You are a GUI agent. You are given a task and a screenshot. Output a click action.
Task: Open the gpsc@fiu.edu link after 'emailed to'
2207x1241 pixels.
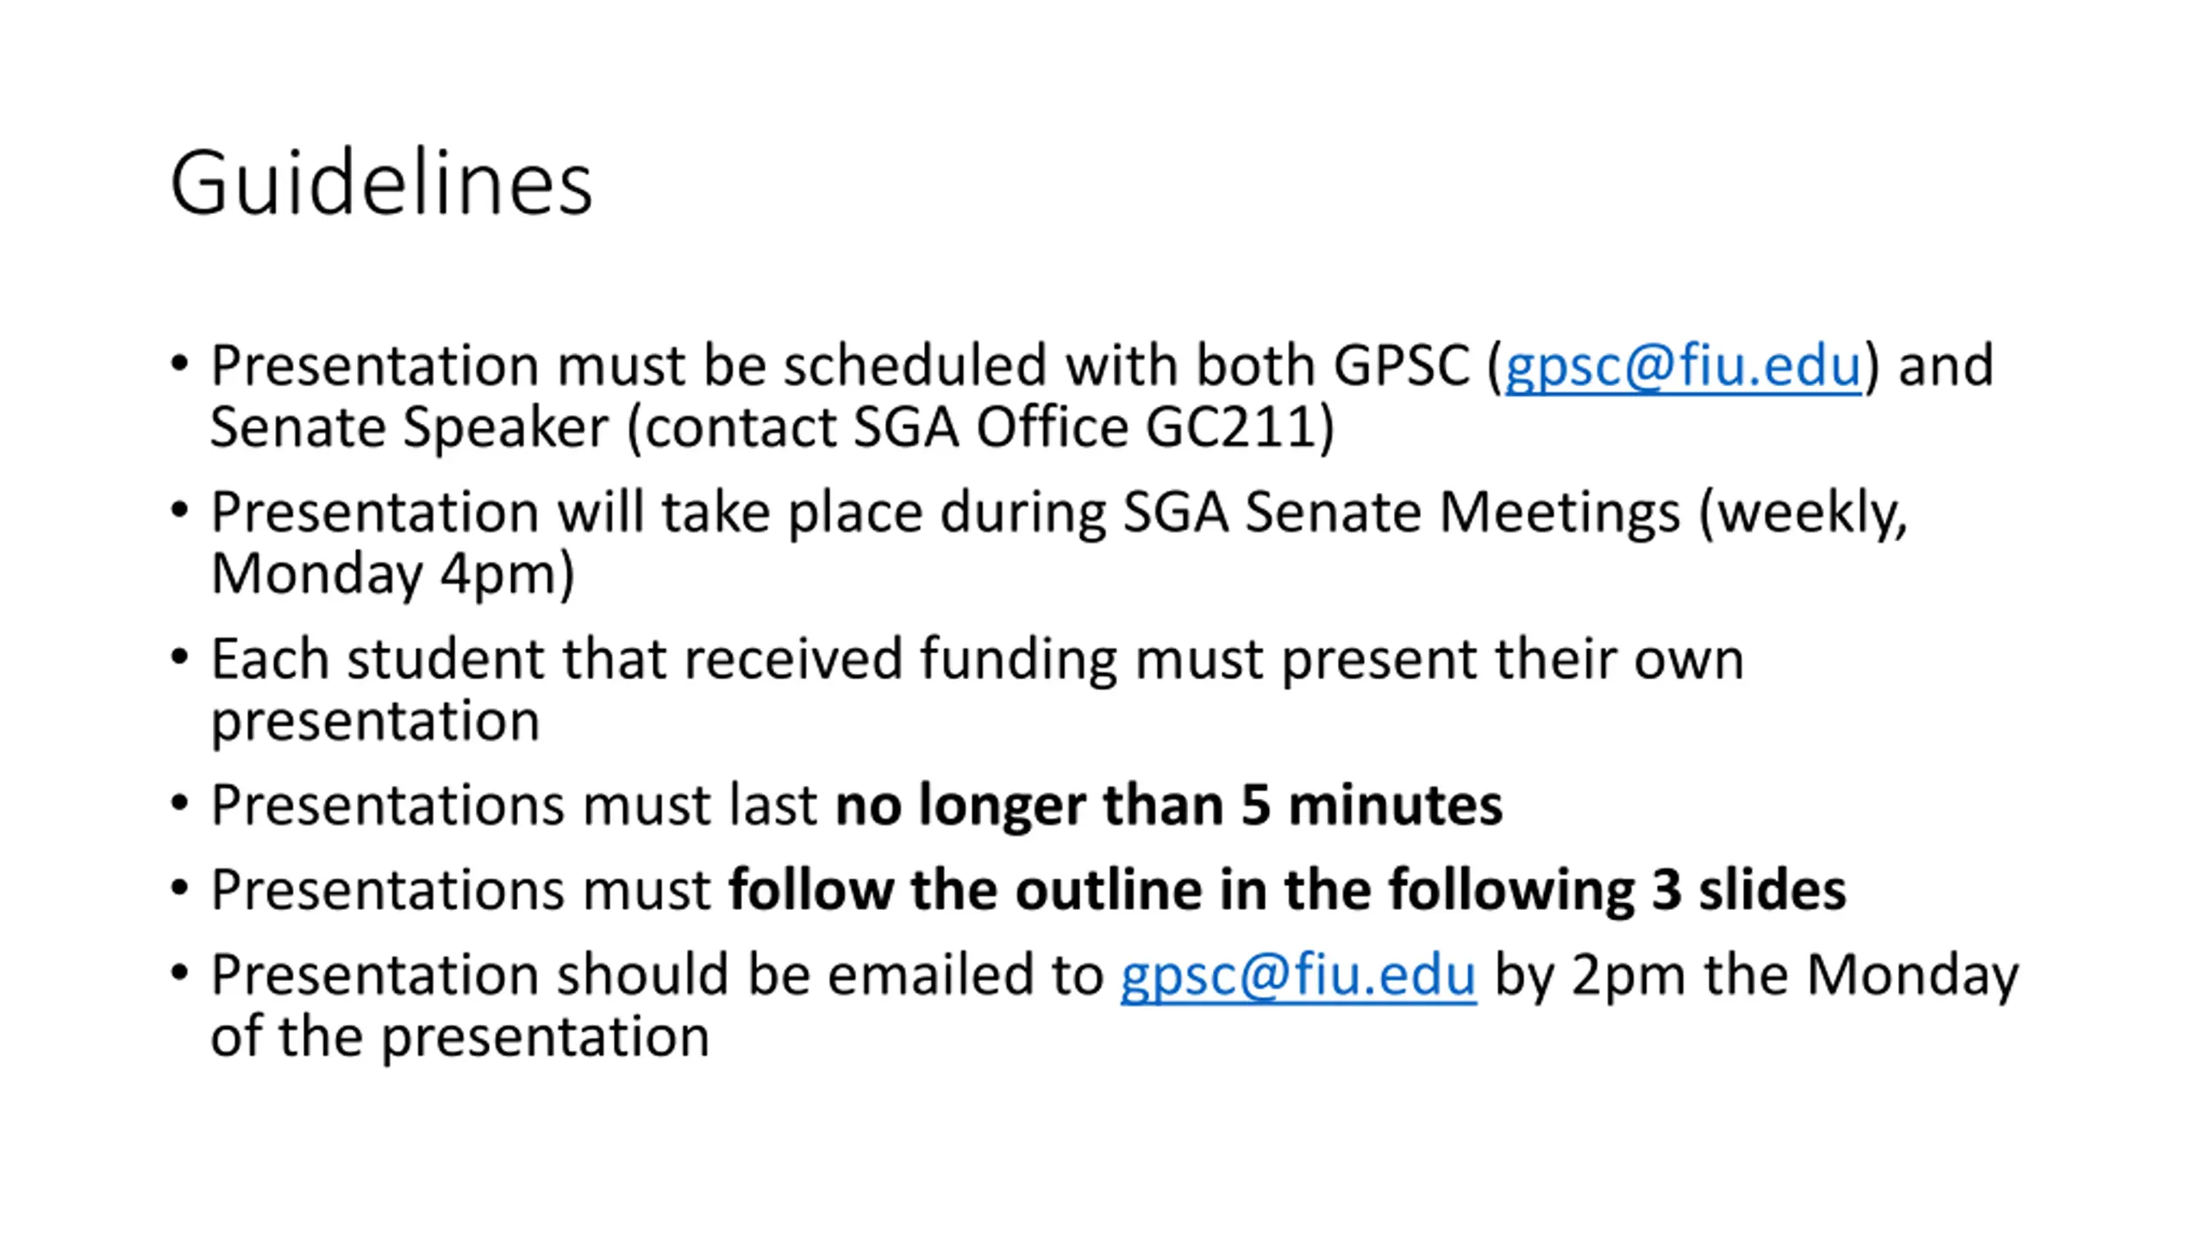pos(1297,975)
